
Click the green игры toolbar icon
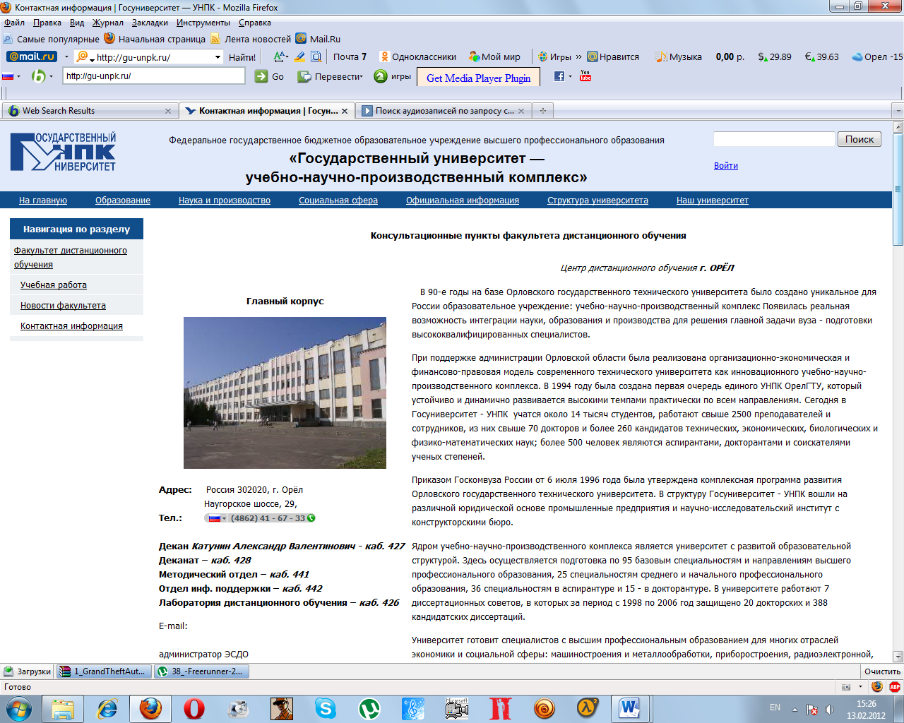393,76
